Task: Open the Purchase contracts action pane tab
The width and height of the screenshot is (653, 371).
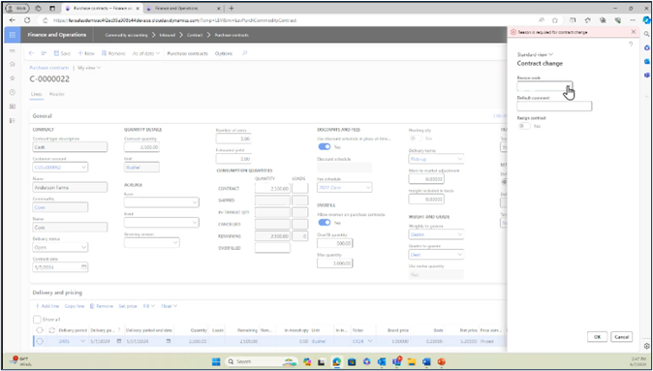Action: tap(187, 53)
